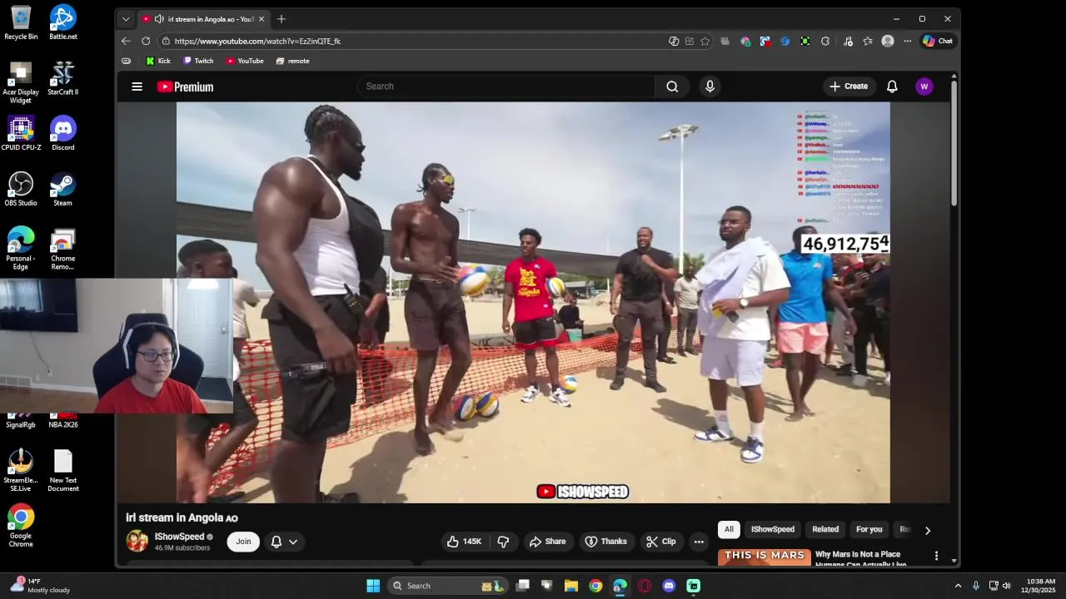Click the YouTube search magnifier button

coord(672,87)
